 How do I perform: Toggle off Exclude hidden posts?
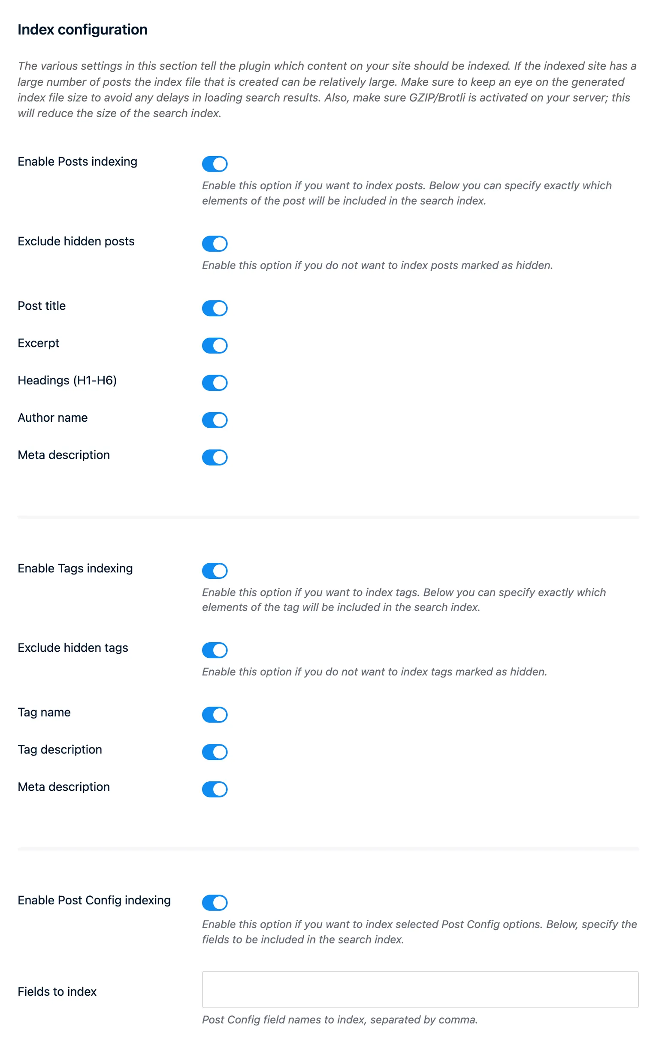pos(215,243)
